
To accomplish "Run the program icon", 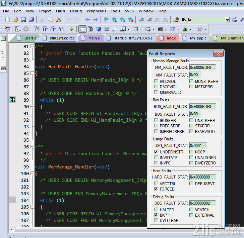I will tap(18, 29).
